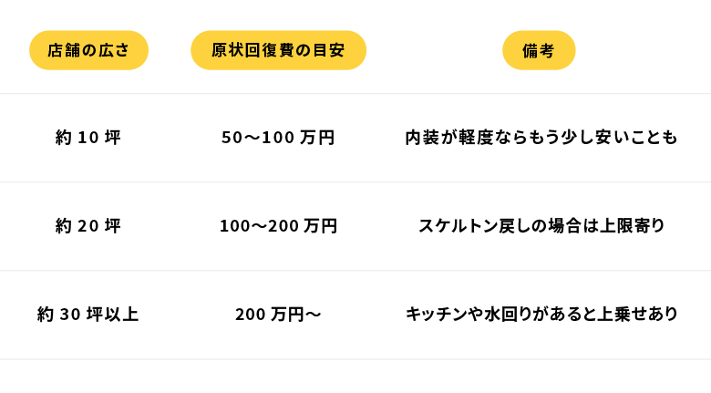Click the 約 10 坪 cell
Screen dimensions: 711x393
coord(88,138)
